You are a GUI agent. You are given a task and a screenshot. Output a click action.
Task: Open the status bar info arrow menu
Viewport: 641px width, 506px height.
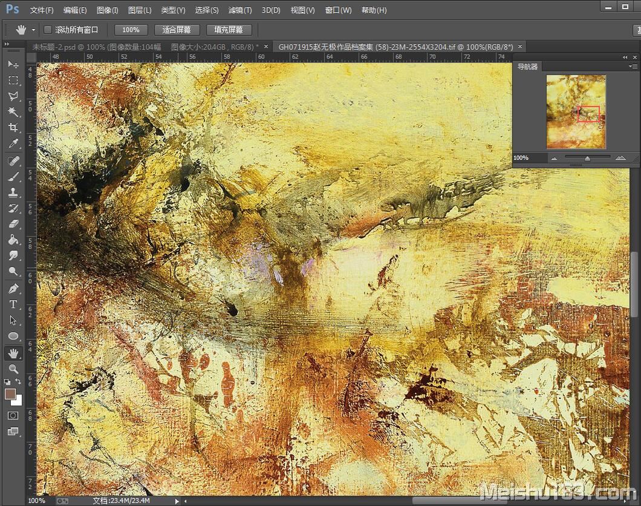tap(177, 501)
